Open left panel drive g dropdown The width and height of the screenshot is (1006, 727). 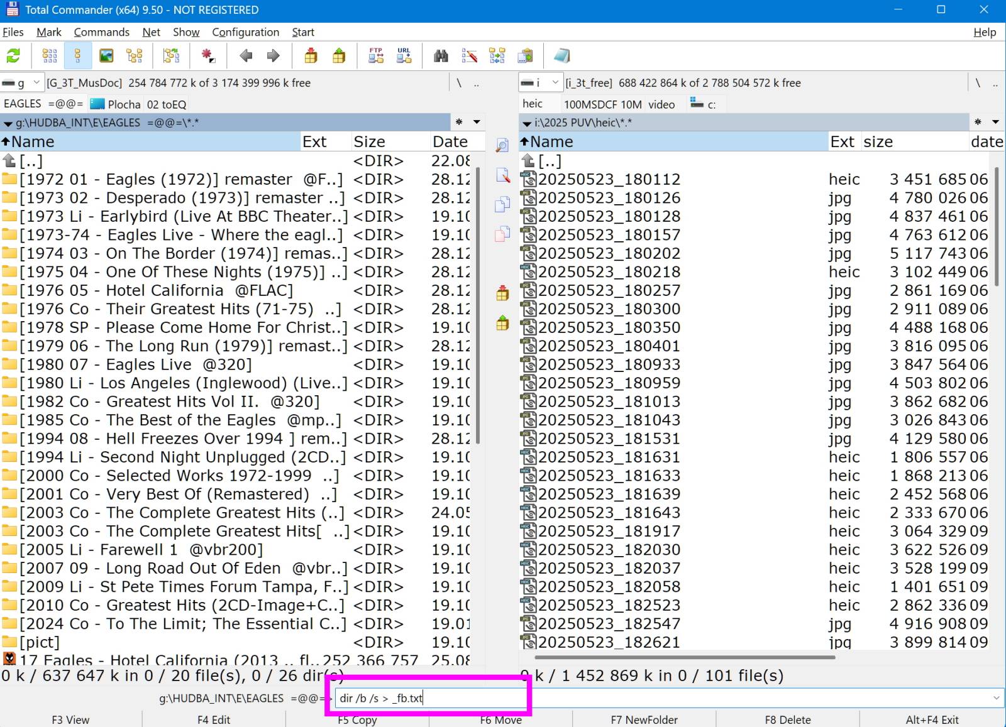21,82
